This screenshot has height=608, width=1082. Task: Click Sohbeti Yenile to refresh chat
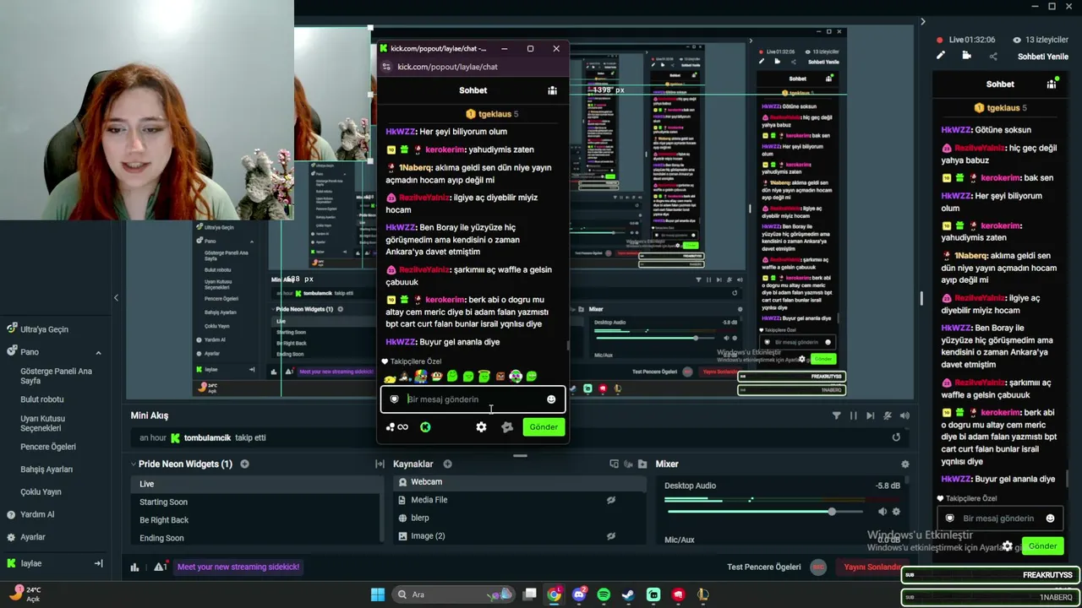1043,57
